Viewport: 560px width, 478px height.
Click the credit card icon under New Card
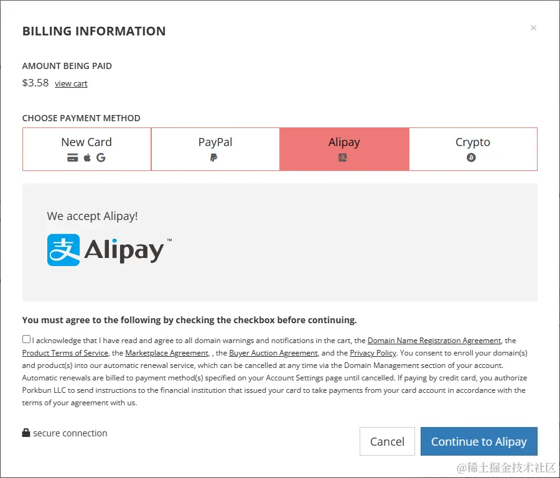[x=73, y=158]
